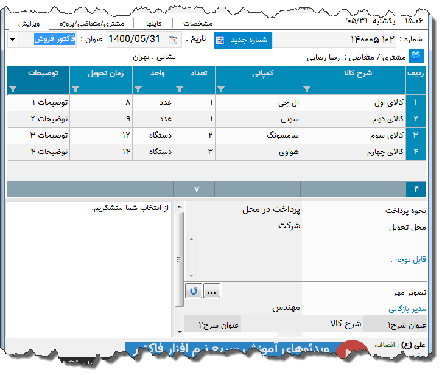The width and height of the screenshot is (442, 375).
Task: Open the date calendar picker icon
Action: [173, 40]
